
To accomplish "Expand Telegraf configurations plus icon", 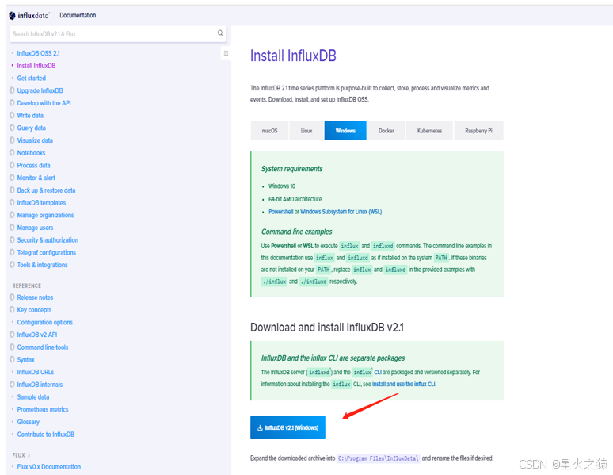I will click(12, 253).
